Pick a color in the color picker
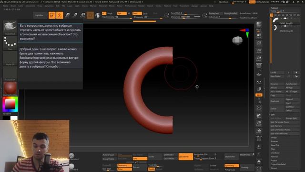The image size is (305, 172). click(10, 104)
